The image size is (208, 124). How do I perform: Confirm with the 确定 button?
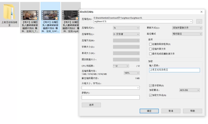point(149,111)
